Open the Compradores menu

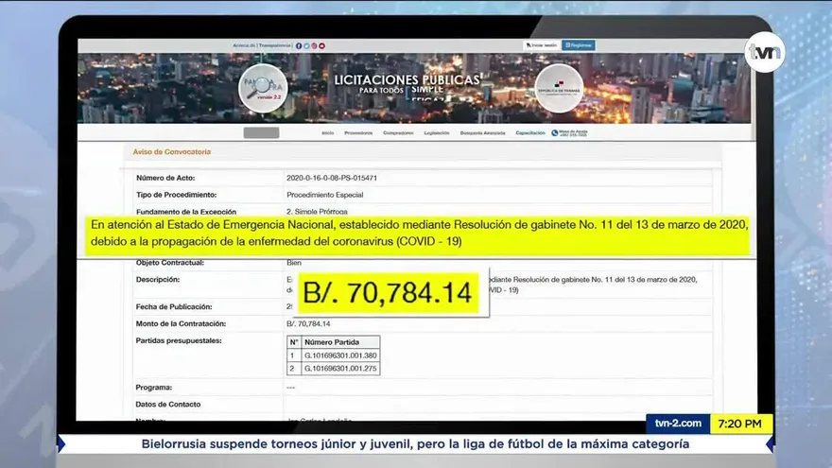coord(398,132)
